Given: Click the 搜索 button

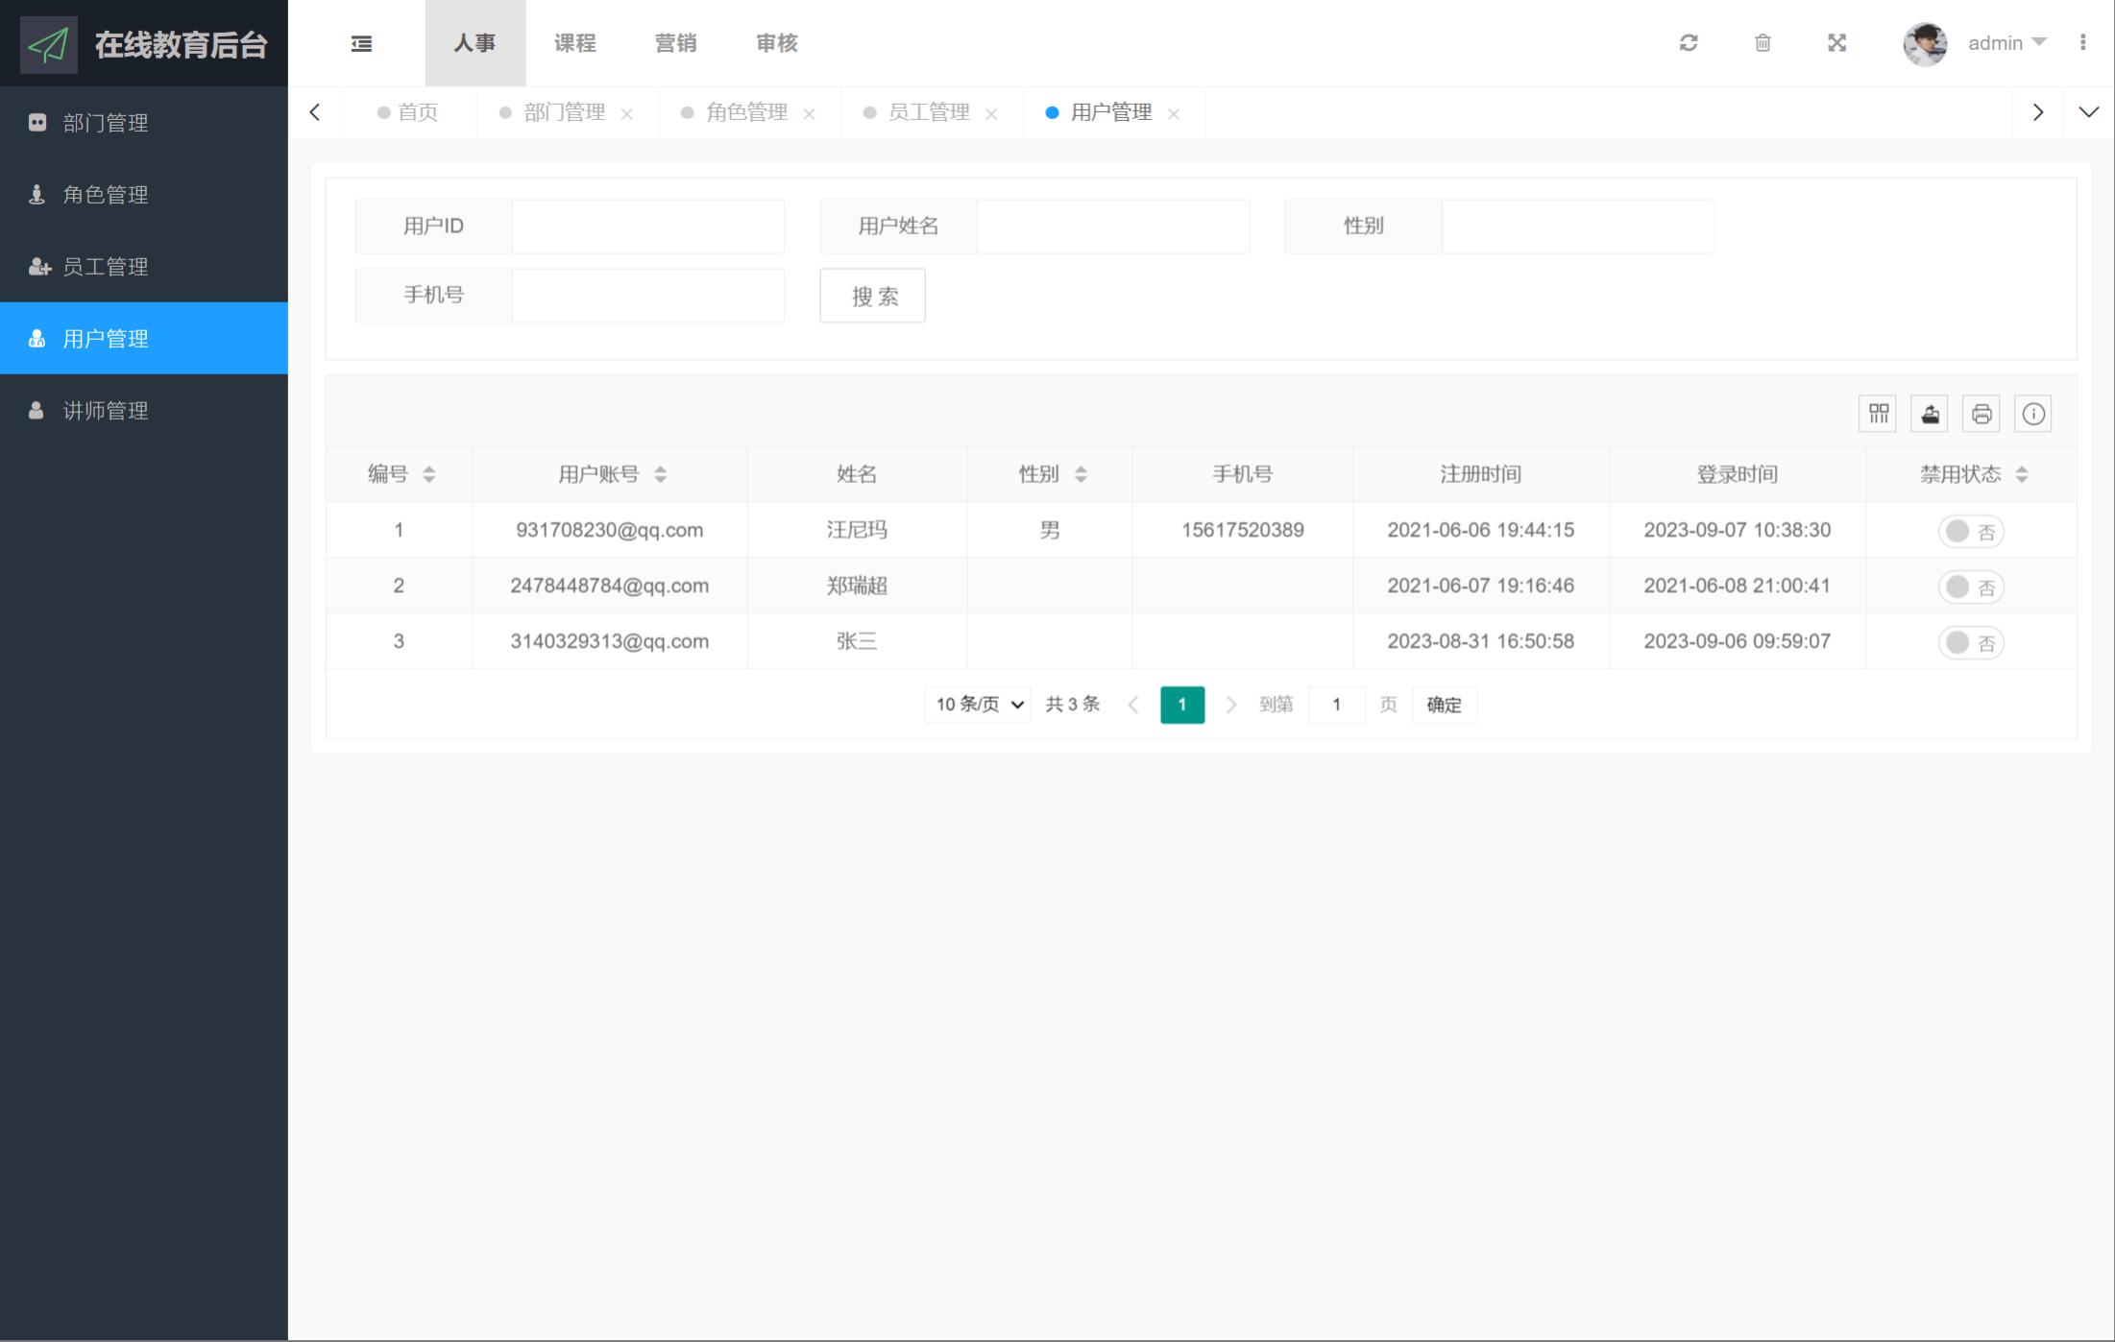Looking at the screenshot, I should 872,296.
